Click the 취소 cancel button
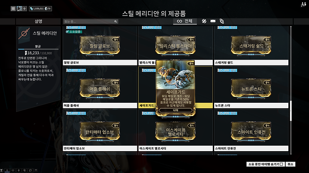 coord(290,164)
